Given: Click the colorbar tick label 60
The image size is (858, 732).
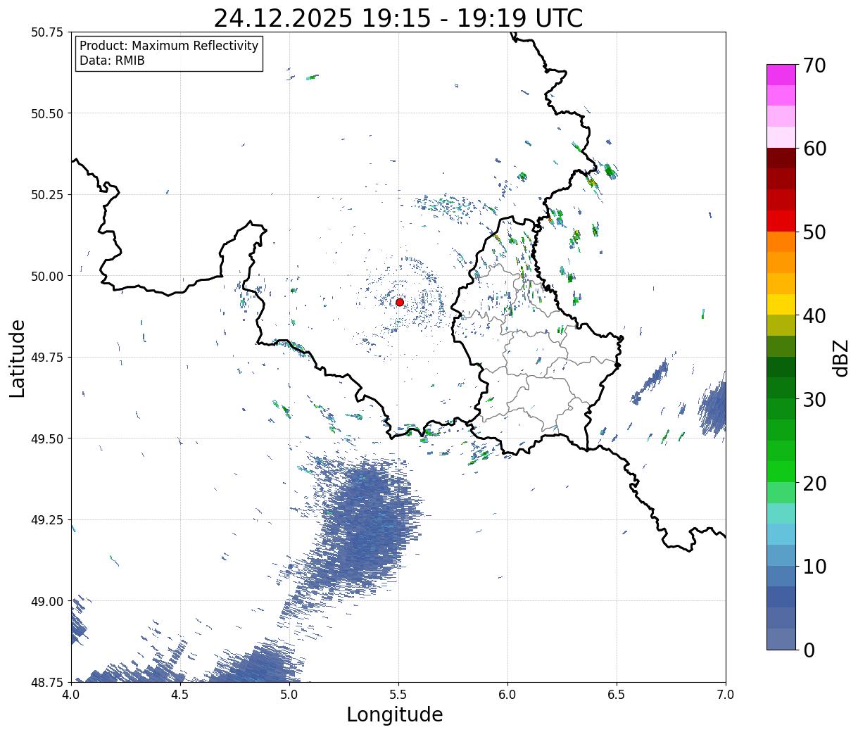Looking at the screenshot, I should (814, 149).
